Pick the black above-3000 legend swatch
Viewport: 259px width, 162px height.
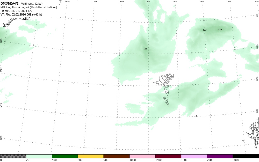[246, 156]
